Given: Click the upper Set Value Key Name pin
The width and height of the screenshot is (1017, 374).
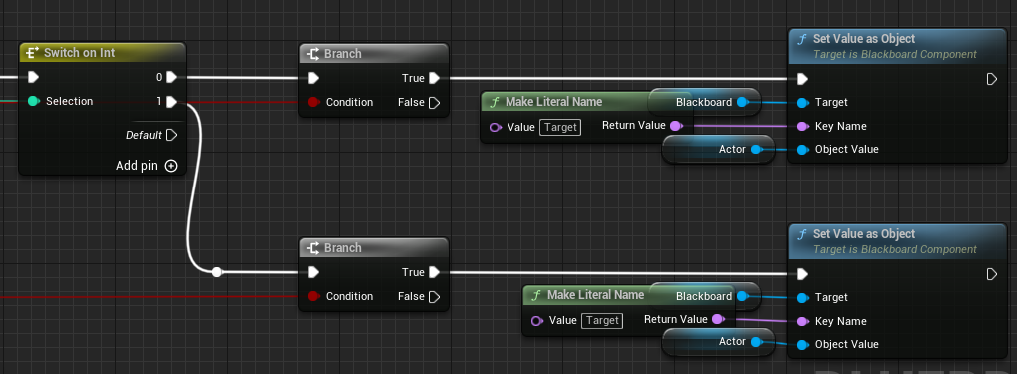Looking at the screenshot, I should pyautogui.click(x=802, y=127).
